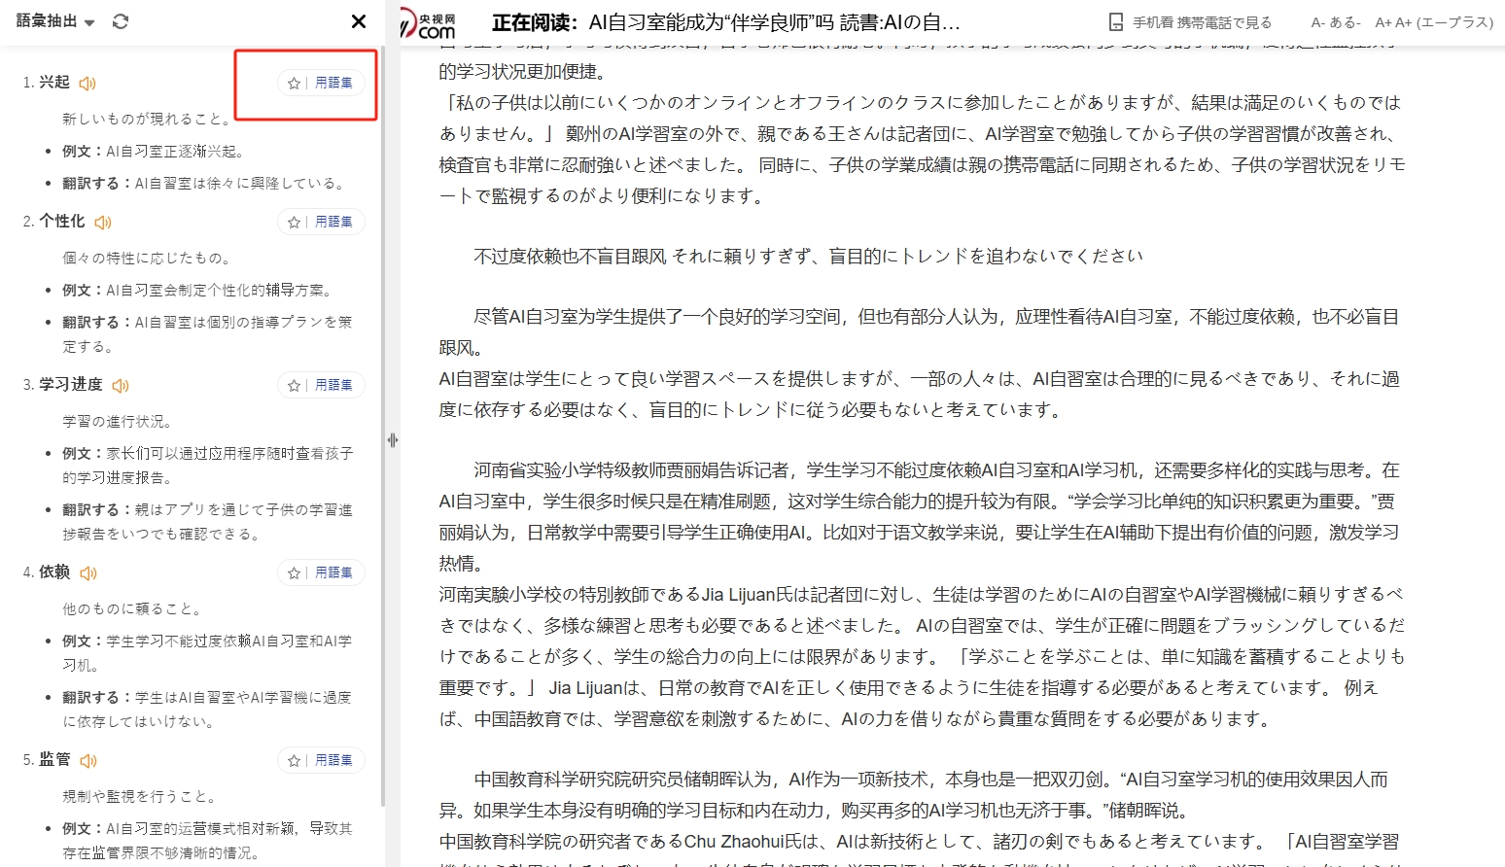Click definition 規制や監視を行うこと。

click(141, 797)
